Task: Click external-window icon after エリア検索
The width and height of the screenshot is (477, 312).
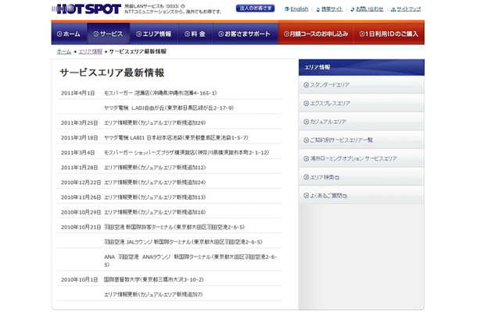Action: pos(337,178)
